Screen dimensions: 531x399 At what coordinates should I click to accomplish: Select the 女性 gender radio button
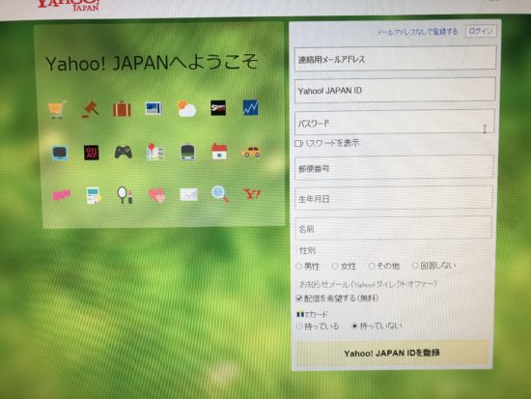coord(335,266)
